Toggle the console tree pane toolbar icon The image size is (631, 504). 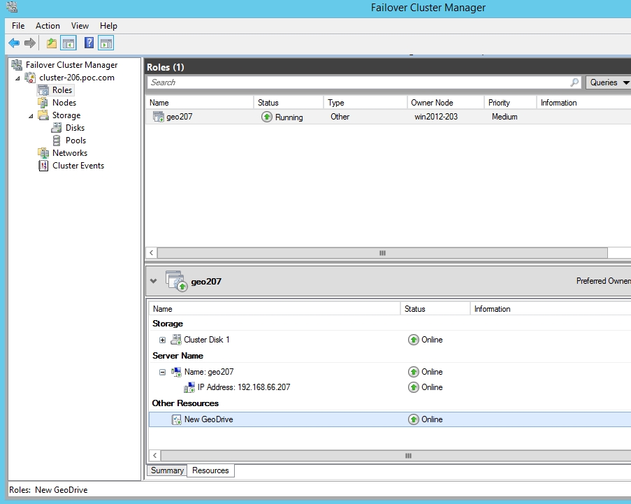tap(68, 43)
